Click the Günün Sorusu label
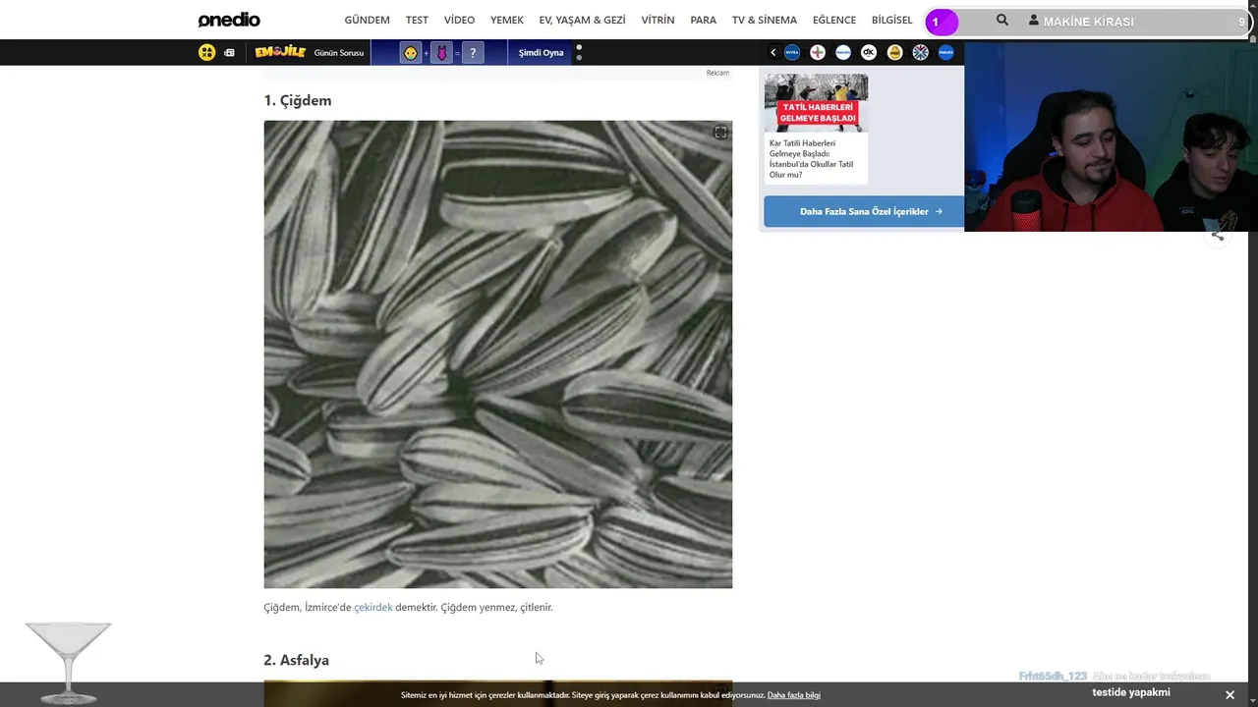 [339, 53]
